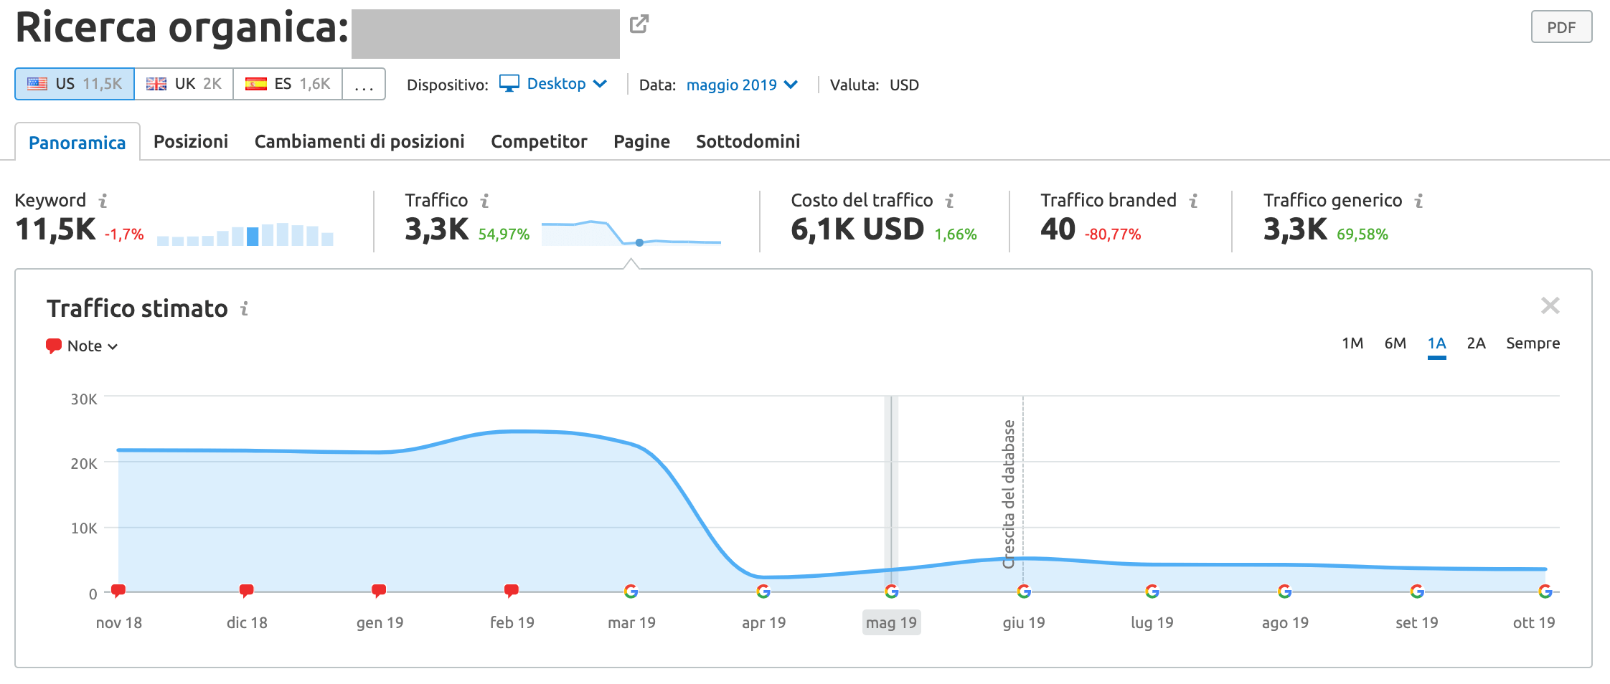
Task: Click the -80,77% branded traffic change
Action: tap(1113, 234)
